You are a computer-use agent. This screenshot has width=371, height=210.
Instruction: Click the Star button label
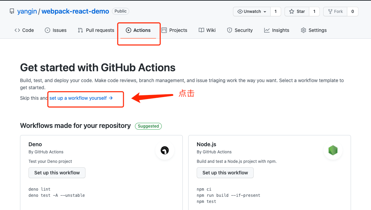(x=301, y=12)
